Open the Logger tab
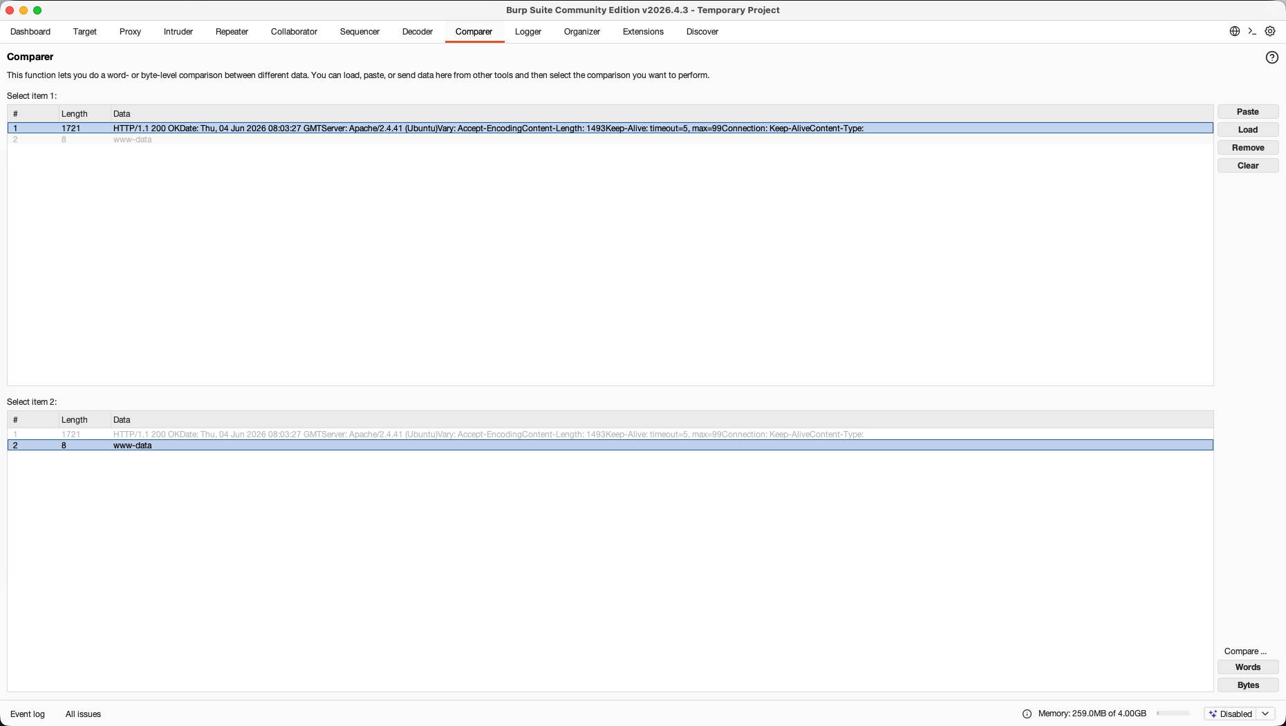 [528, 32]
